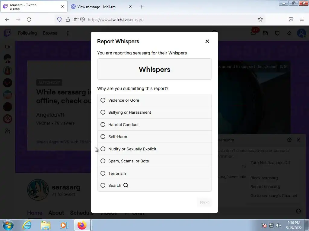This screenshot has height=231, width=309.
Task: Launch Internet Explorer from taskbar
Action: click(x=27, y=225)
